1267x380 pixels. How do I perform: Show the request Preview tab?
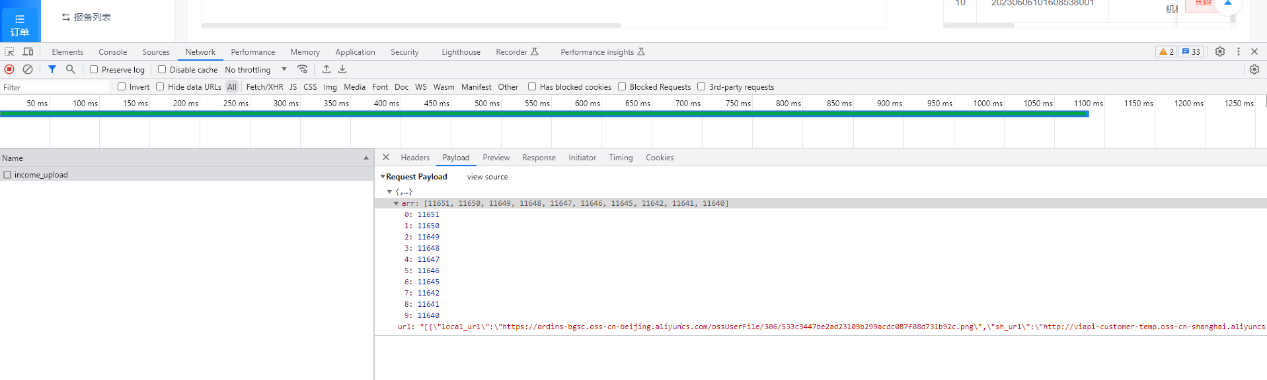pyautogui.click(x=496, y=158)
